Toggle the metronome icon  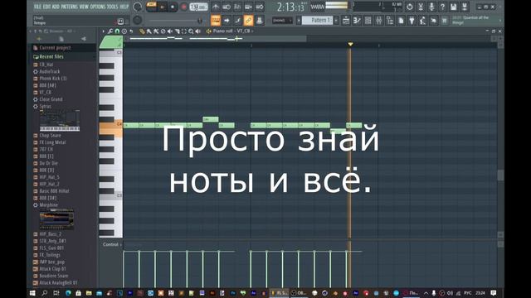point(216,7)
